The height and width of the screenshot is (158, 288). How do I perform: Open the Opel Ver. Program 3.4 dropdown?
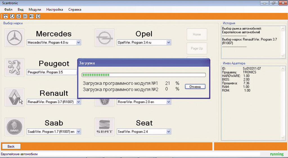(168, 43)
